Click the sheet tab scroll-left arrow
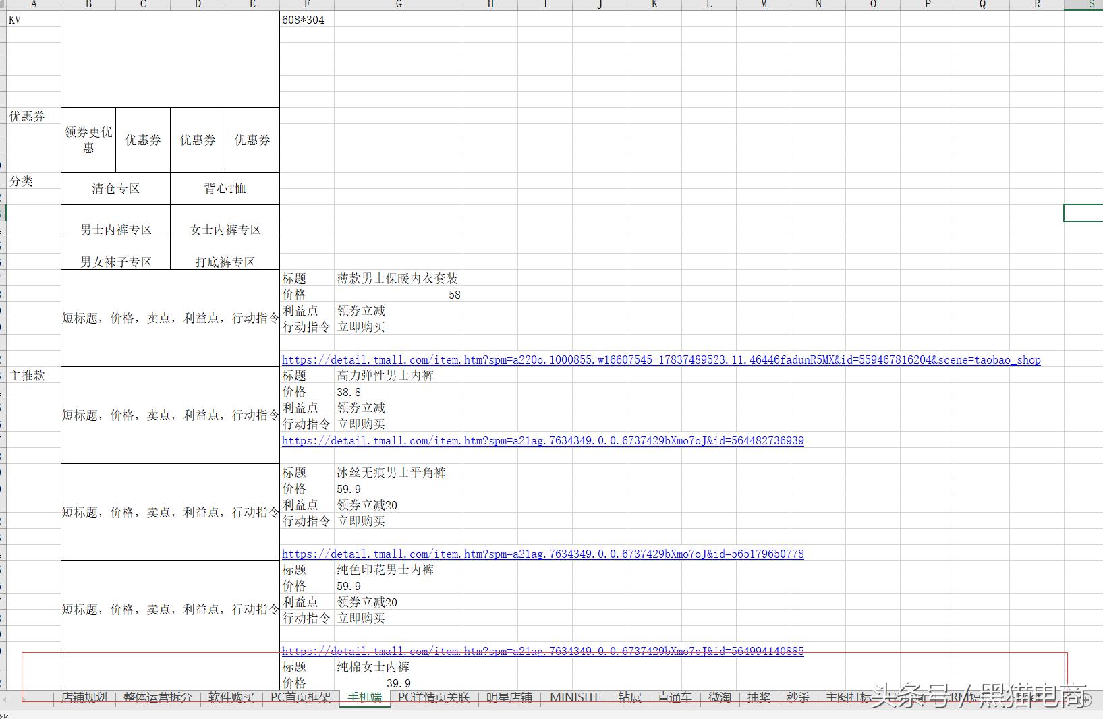The width and height of the screenshot is (1103, 719). click(x=5, y=699)
